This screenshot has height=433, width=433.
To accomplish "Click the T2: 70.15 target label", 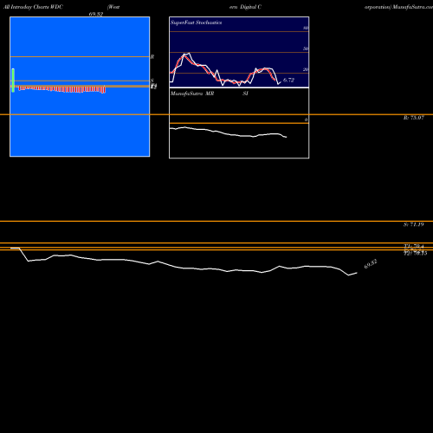I will click(416, 254).
